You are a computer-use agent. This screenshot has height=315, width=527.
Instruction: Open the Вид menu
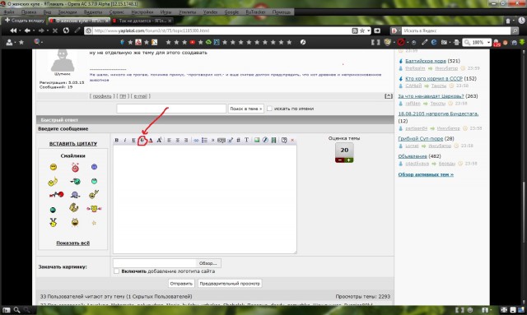48,12
